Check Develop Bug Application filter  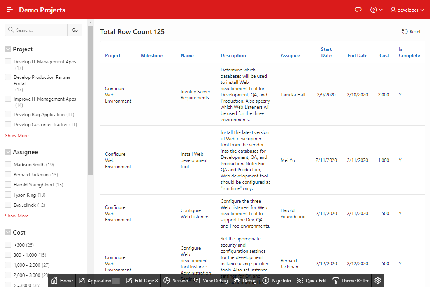(x=8, y=114)
